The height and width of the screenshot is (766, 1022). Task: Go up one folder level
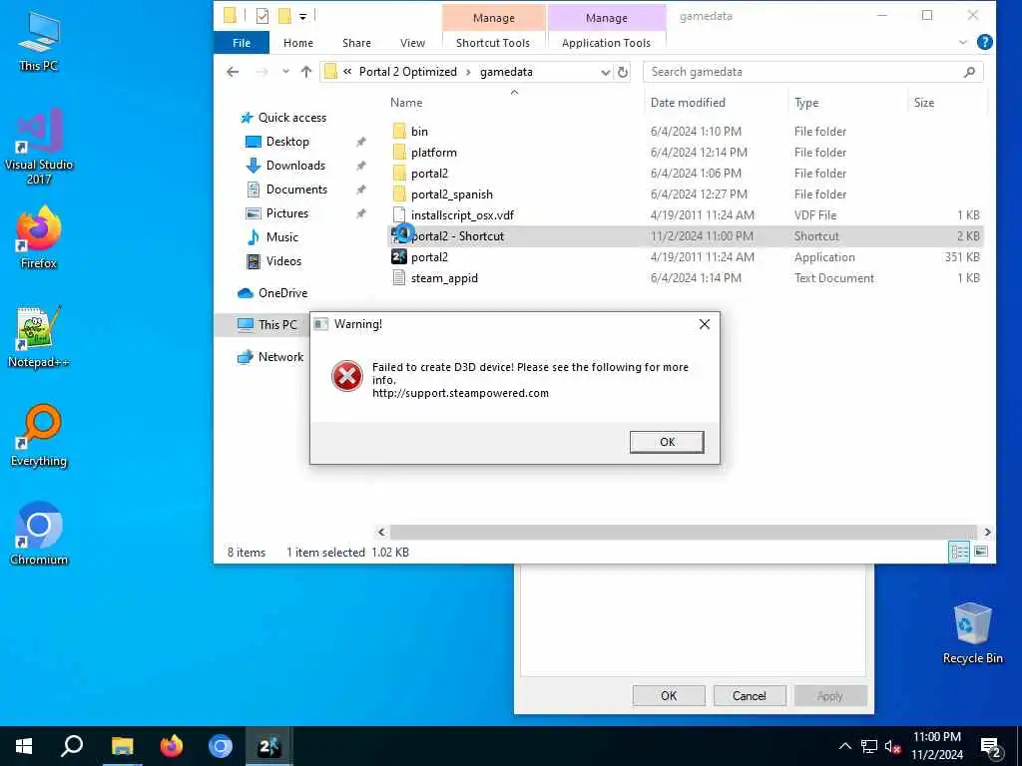306,72
